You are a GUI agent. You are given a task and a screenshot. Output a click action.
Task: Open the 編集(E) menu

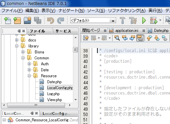(x=32, y=11)
